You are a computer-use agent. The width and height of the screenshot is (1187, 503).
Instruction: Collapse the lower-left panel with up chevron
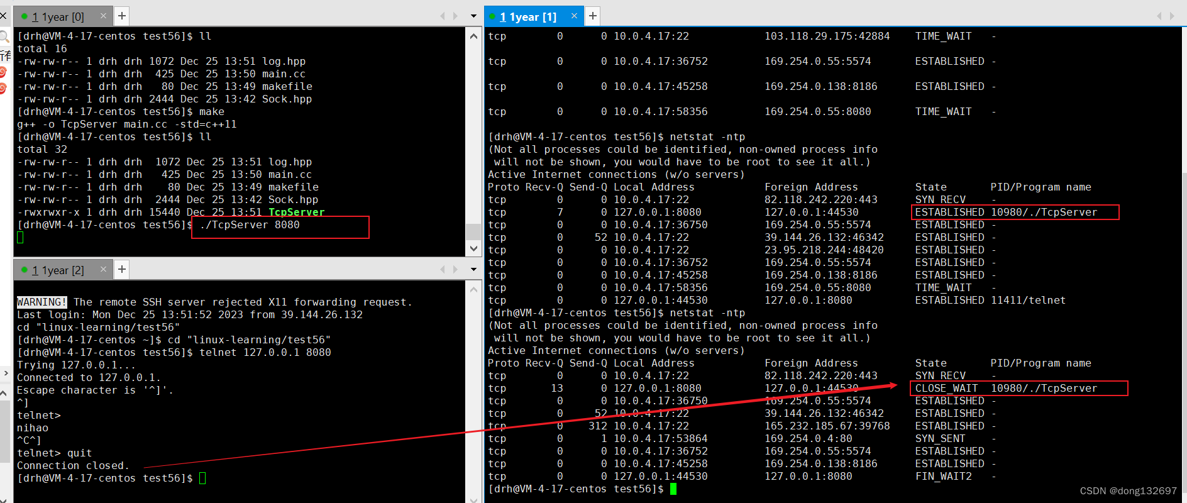[x=3, y=392]
